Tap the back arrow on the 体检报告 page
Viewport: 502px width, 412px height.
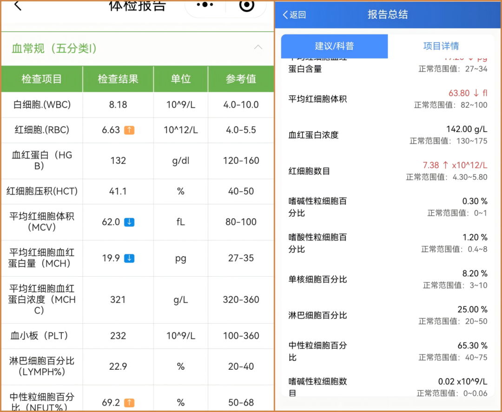(x=18, y=6)
